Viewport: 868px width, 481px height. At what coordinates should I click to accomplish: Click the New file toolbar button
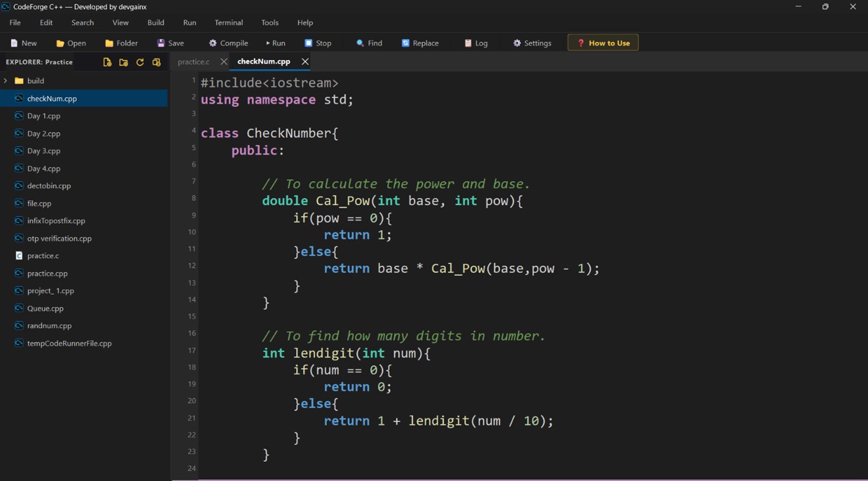tap(24, 43)
